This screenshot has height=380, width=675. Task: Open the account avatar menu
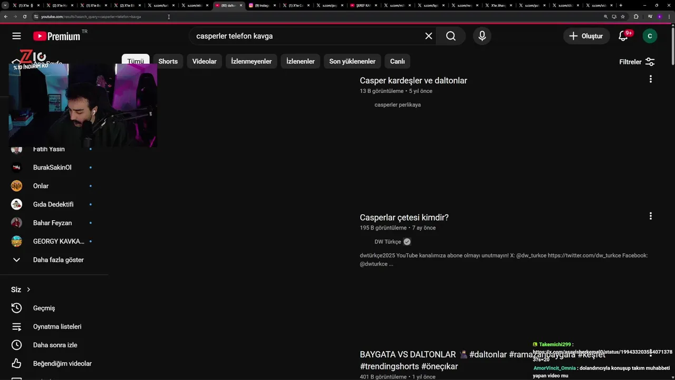click(650, 36)
